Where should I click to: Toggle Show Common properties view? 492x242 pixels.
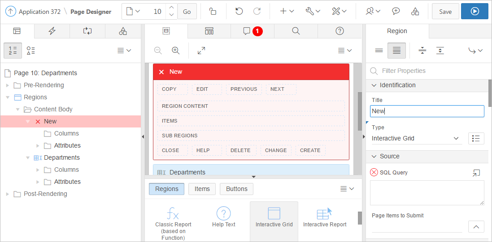[379, 51]
